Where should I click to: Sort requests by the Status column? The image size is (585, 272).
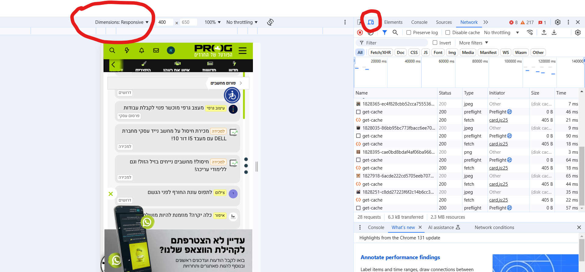449,93
